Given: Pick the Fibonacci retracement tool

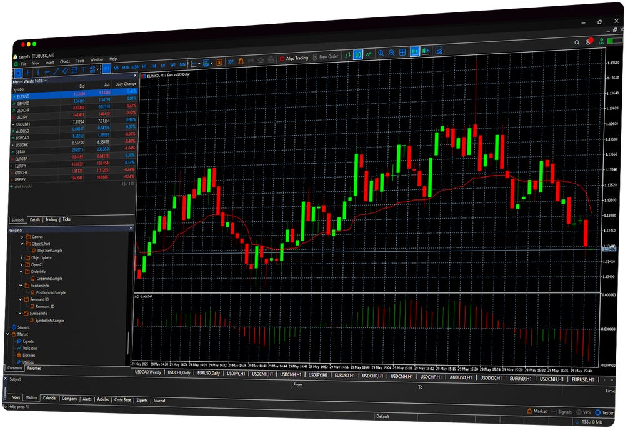Looking at the screenshot, I should [74, 71].
